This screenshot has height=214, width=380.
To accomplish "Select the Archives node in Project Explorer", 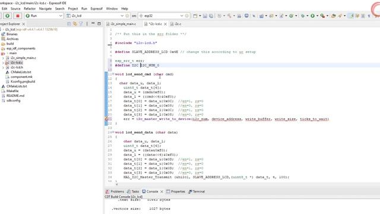I will tap(9, 39).
